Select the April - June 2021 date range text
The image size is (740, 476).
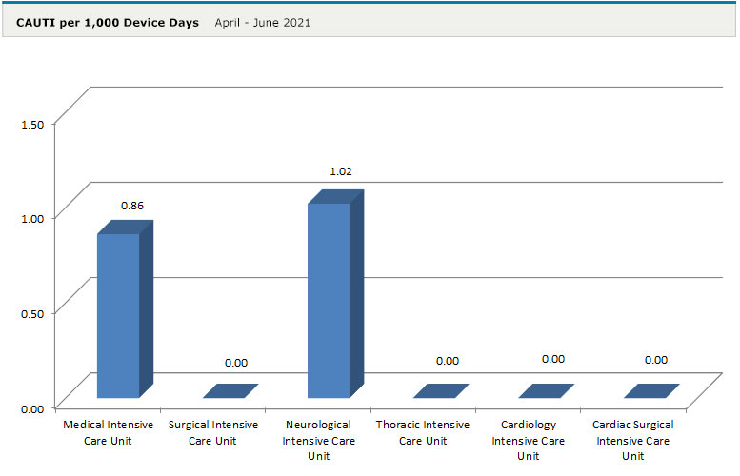tap(263, 22)
